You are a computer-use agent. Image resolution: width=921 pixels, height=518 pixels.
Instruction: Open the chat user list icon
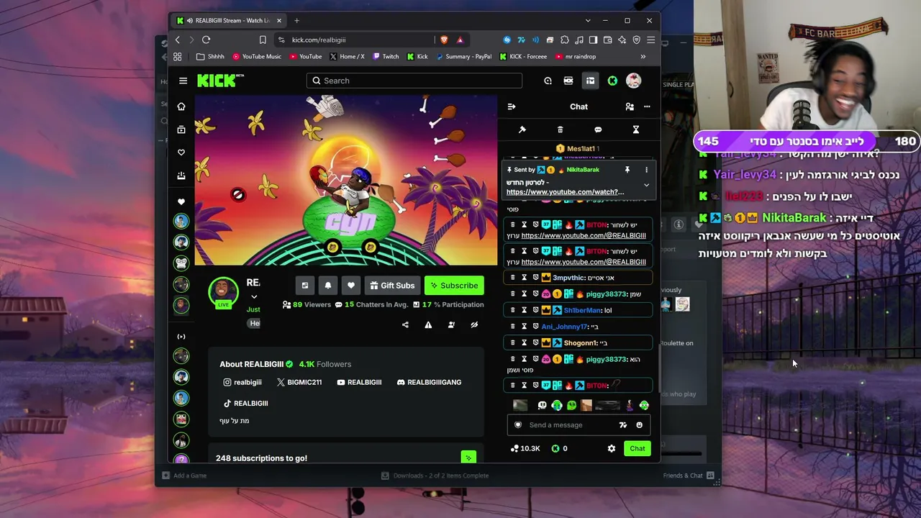point(630,106)
